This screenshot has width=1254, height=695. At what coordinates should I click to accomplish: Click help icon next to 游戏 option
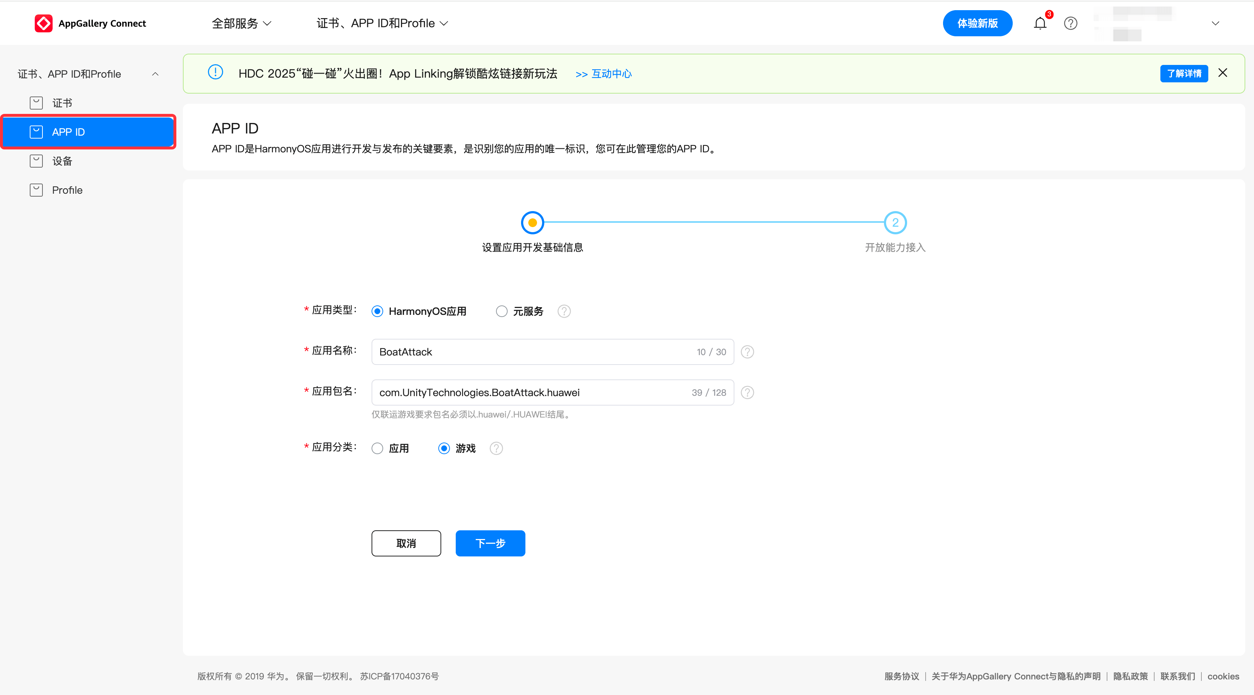[x=496, y=448]
